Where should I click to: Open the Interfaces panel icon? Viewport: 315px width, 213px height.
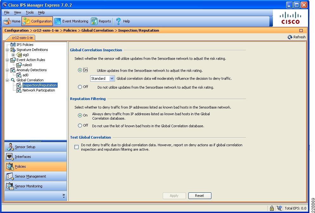tap(10, 157)
